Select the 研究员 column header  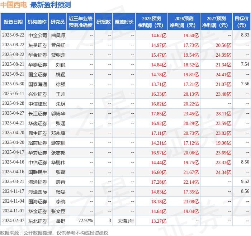[x=58, y=22]
